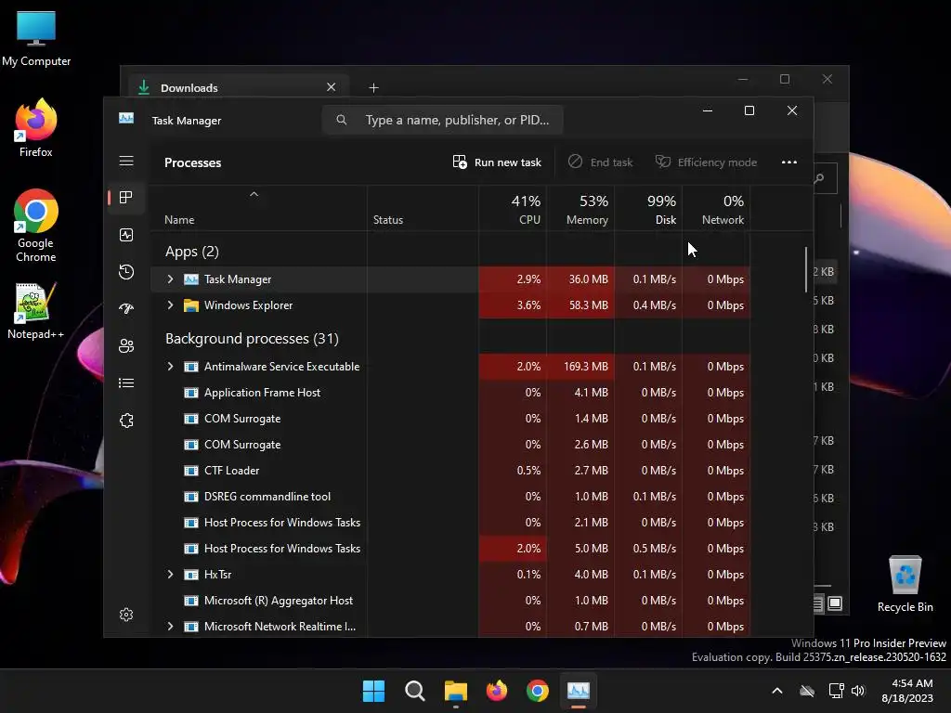Switch File Explorer to large thumbnails view

(835, 603)
